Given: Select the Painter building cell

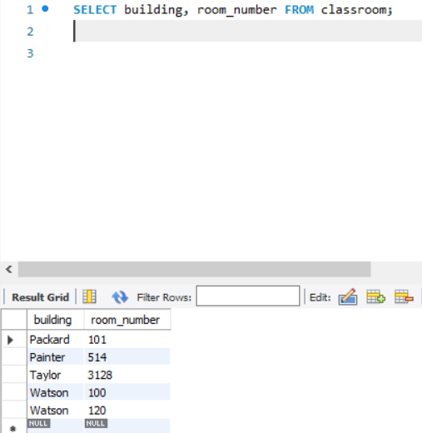Looking at the screenshot, I should (x=56, y=357).
